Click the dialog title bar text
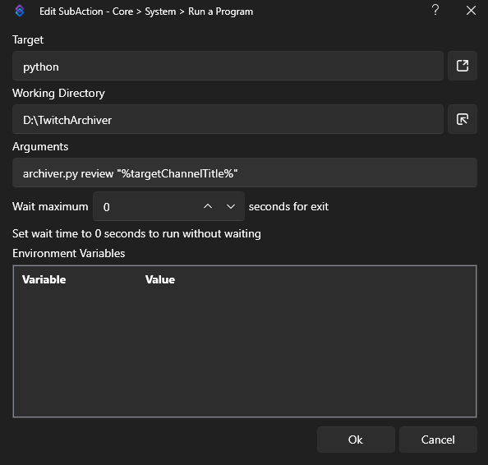488x465 pixels. tap(146, 12)
